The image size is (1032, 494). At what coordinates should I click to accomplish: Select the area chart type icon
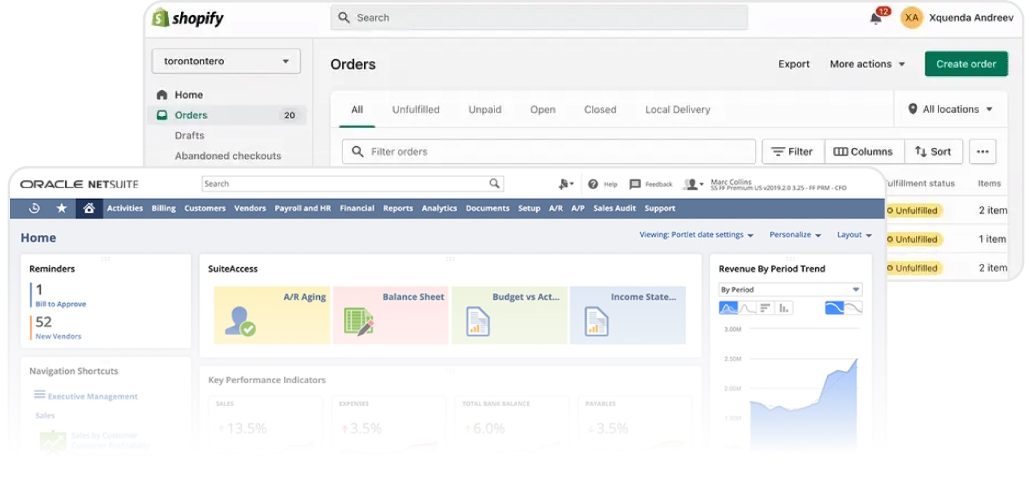click(728, 307)
